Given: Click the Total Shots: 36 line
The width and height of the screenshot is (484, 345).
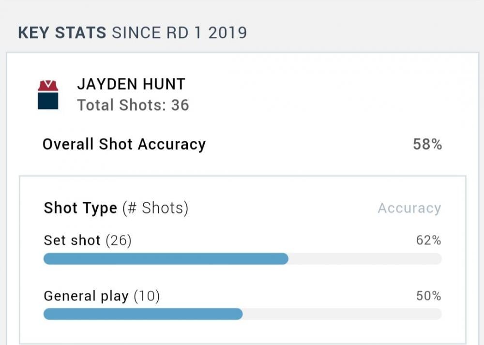Looking at the screenshot, I should point(133,105).
